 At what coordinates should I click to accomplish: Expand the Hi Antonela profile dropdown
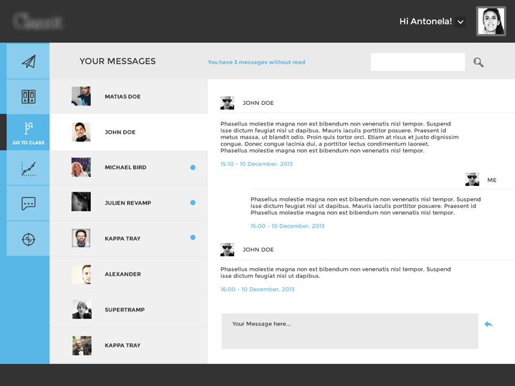pos(461,22)
